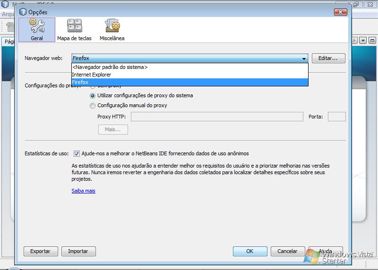The height and width of the screenshot is (270, 378).
Task: Close the NetBeans main window
Action: 370,4
